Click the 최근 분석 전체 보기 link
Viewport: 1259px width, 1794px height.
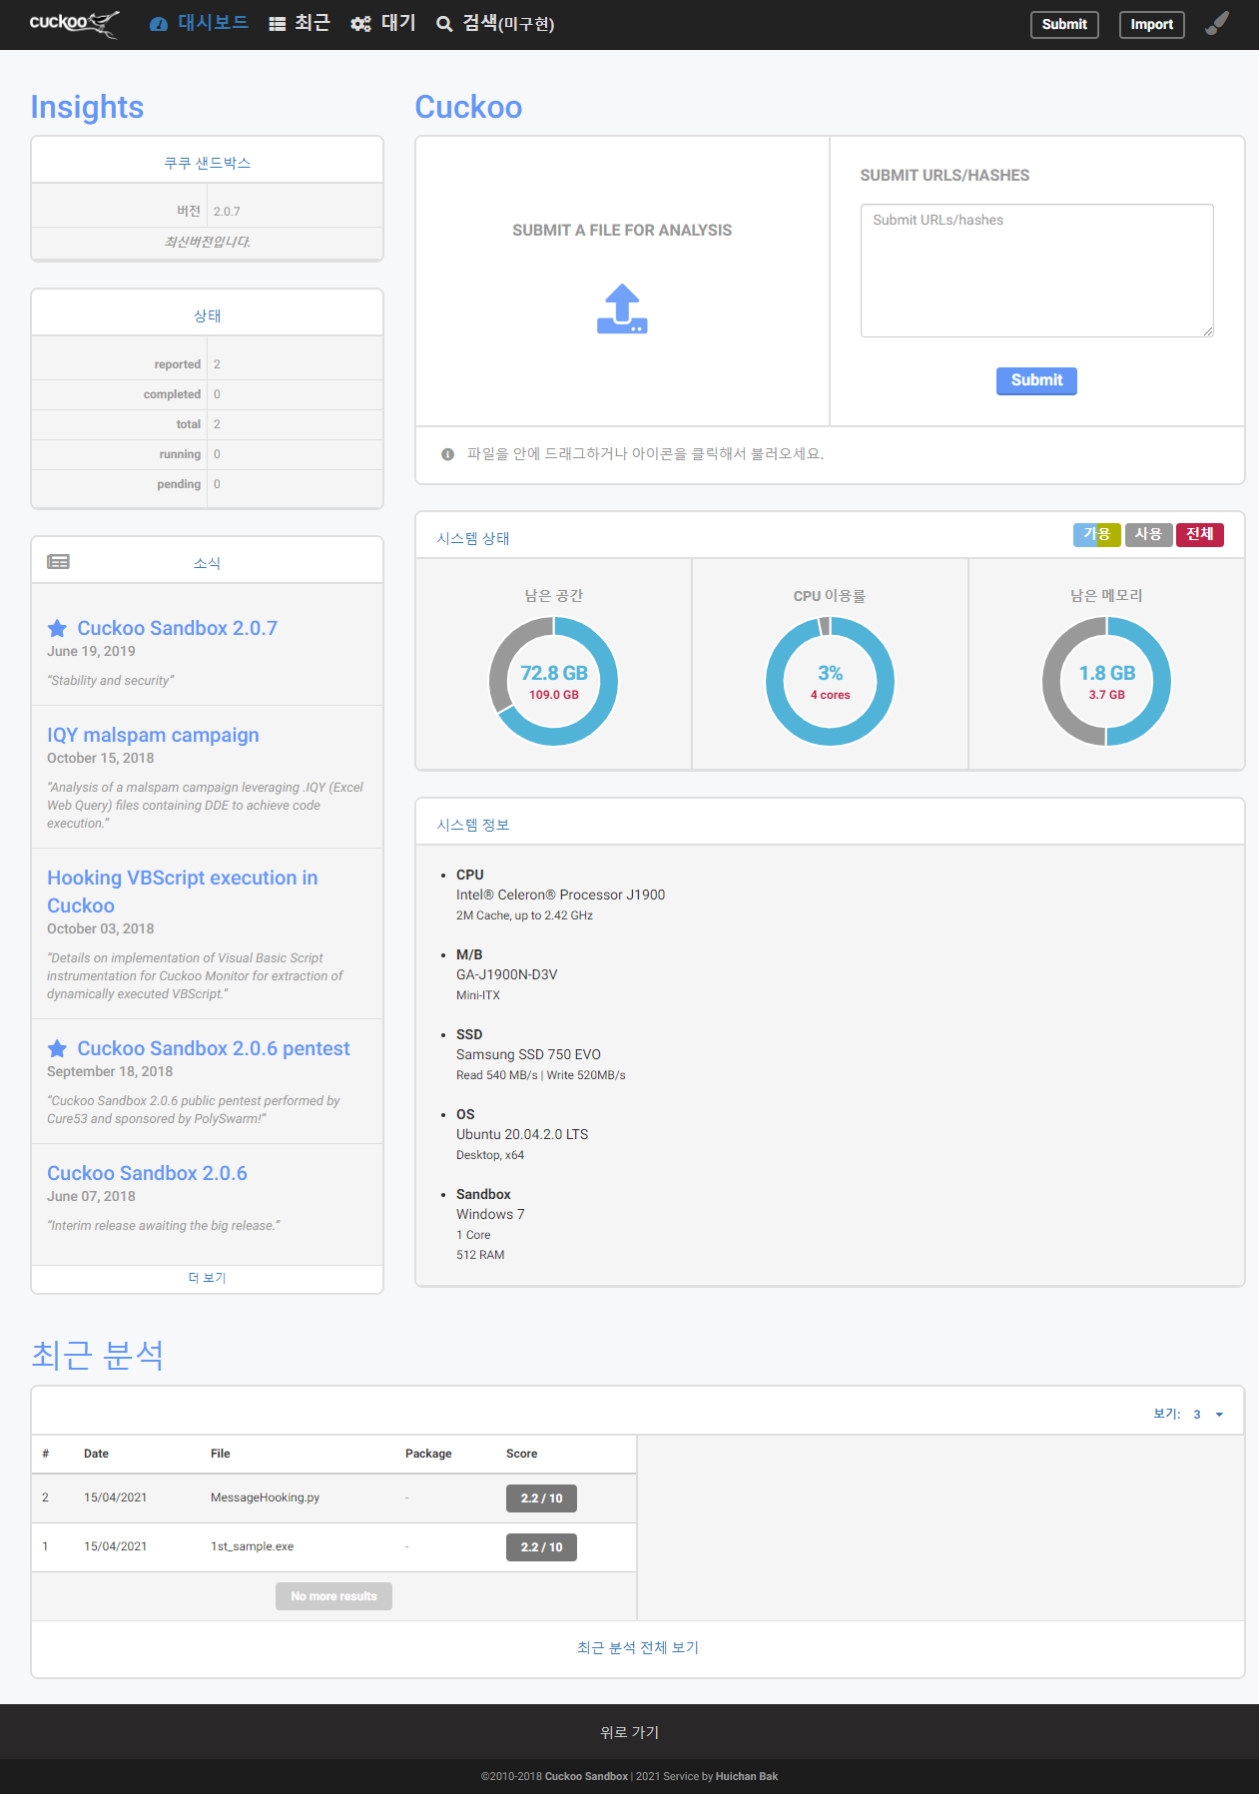638,1647
